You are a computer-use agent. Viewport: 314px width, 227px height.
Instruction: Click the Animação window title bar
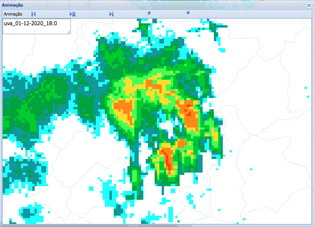(156, 5)
